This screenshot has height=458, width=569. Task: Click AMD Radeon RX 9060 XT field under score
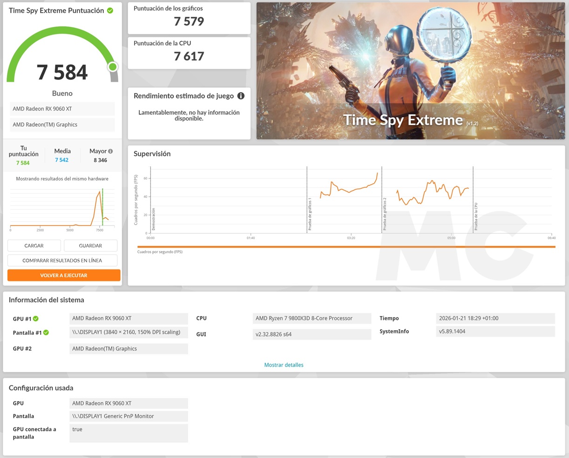pyautogui.click(x=62, y=109)
